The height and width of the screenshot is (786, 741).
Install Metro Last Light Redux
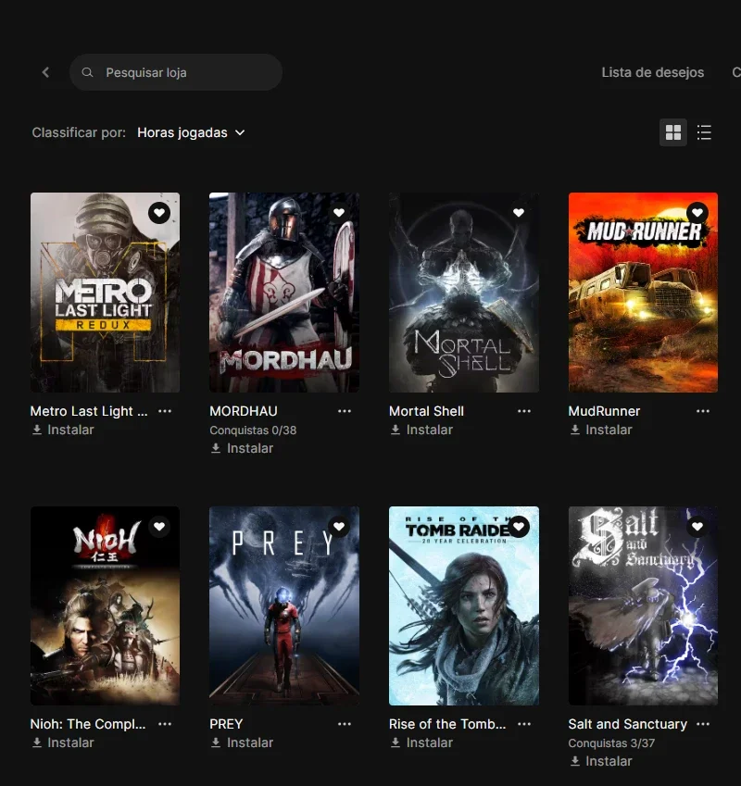point(63,430)
